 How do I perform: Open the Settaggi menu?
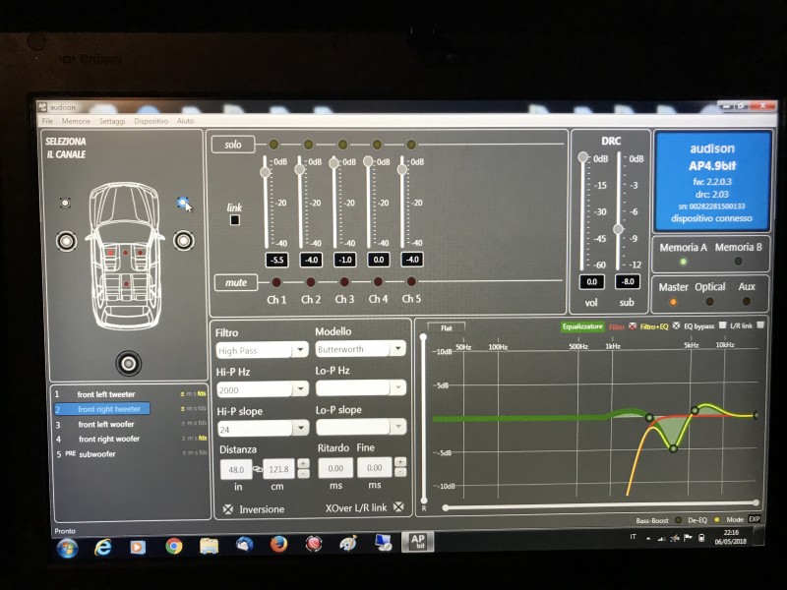(112, 121)
